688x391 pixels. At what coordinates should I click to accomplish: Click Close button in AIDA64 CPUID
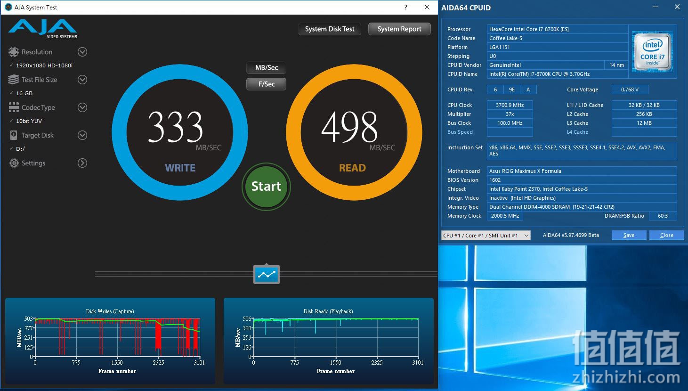click(x=666, y=235)
